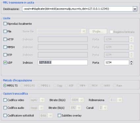Click the RTP Indirizzo field

(63, 55)
